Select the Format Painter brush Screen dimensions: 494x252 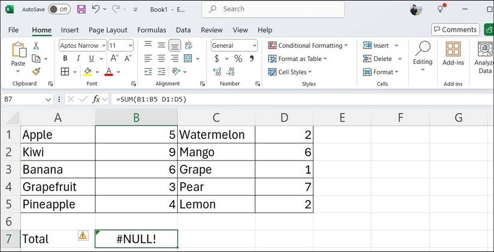(36, 71)
